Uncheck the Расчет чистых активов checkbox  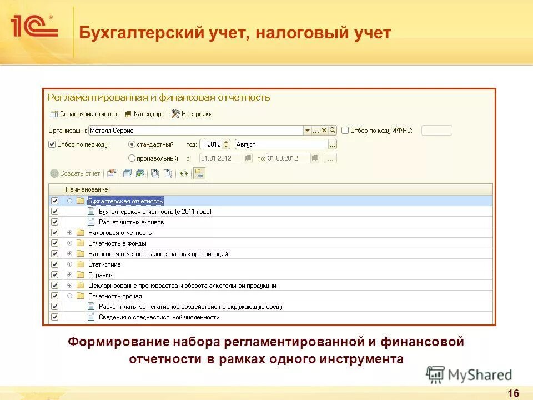pos(54,222)
